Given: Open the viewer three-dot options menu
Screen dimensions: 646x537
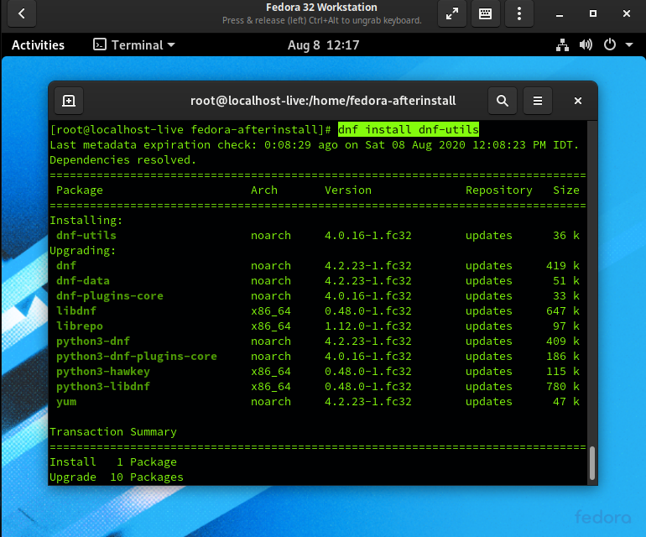Looking at the screenshot, I should (x=519, y=13).
